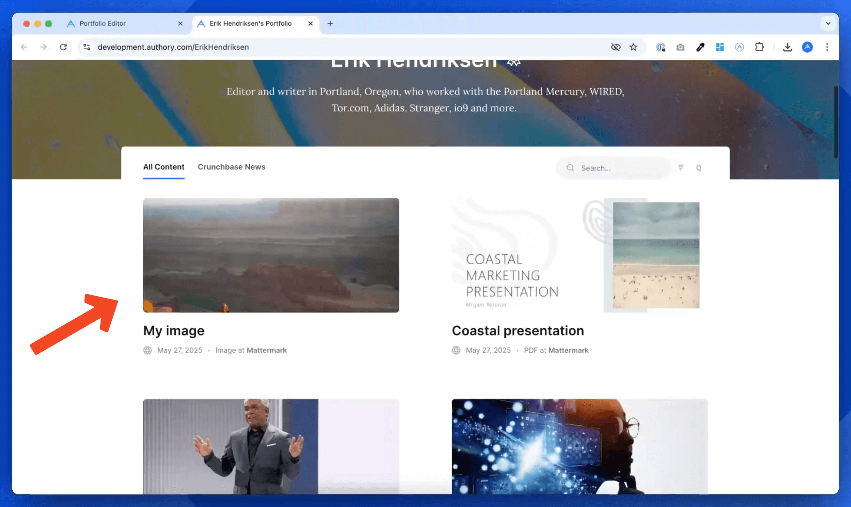Click May 27, 2025 under My image
Screen dimensions: 851x507
(x=180, y=350)
